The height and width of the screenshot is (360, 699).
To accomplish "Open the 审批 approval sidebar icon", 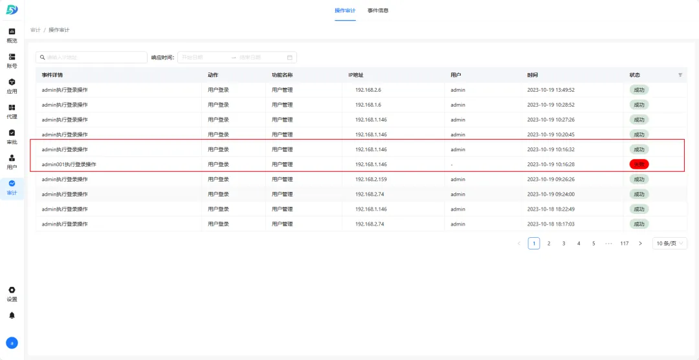I will coord(12,136).
